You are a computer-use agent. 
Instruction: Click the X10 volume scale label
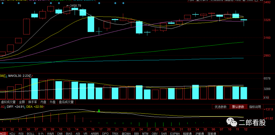[x=266, y=98]
